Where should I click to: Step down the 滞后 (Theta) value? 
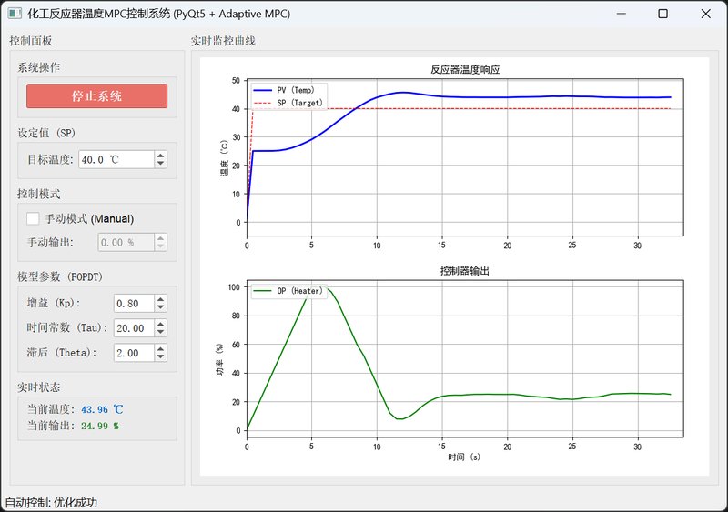coord(161,356)
